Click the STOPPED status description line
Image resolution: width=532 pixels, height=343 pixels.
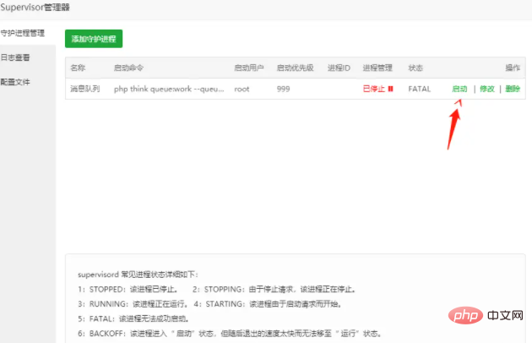point(128,289)
